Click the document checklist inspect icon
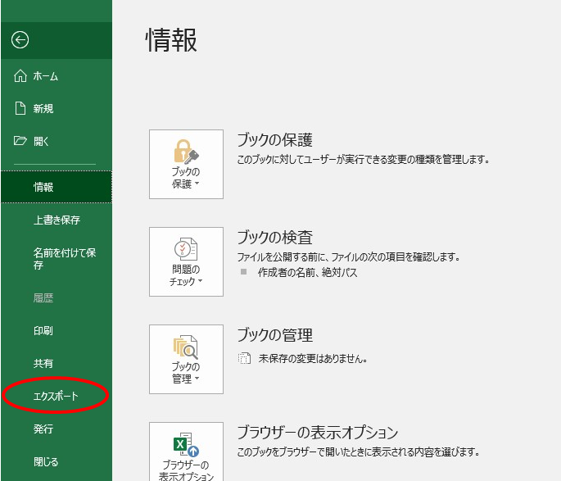 pos(186,249)
